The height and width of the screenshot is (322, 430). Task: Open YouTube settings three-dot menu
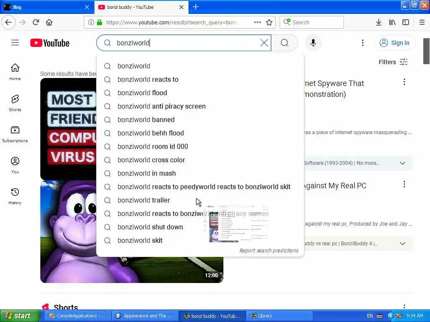pyautogui.click(x=362, y=43)
